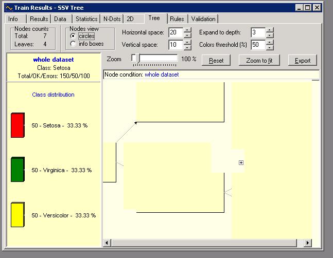333x258 pixels.
Task: Click the Reset button
Action: coord(216,60)
